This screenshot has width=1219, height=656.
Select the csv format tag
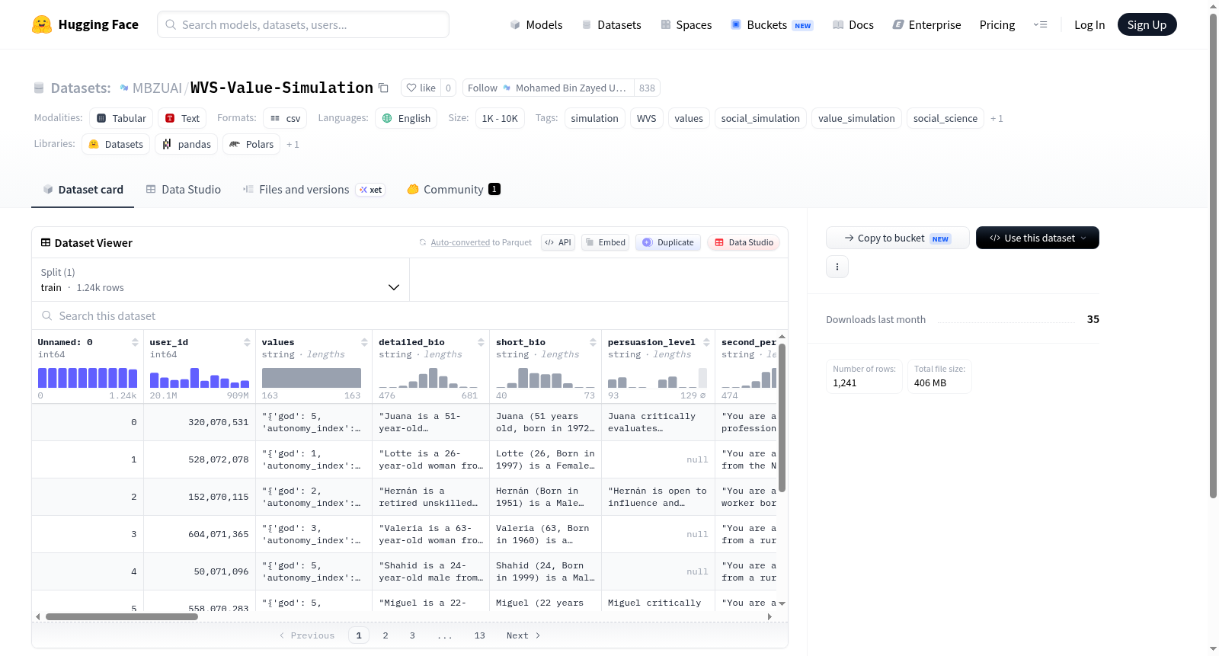tap(285, 118)
